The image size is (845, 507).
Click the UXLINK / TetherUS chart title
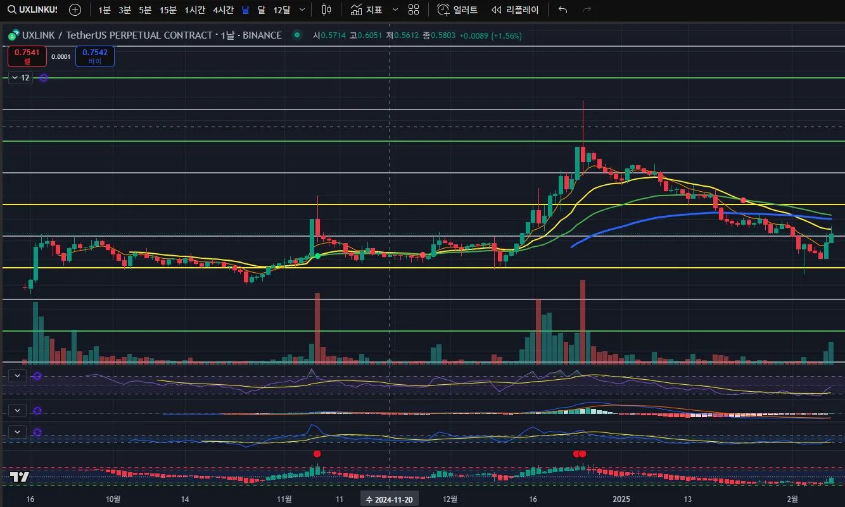[152, 35]
